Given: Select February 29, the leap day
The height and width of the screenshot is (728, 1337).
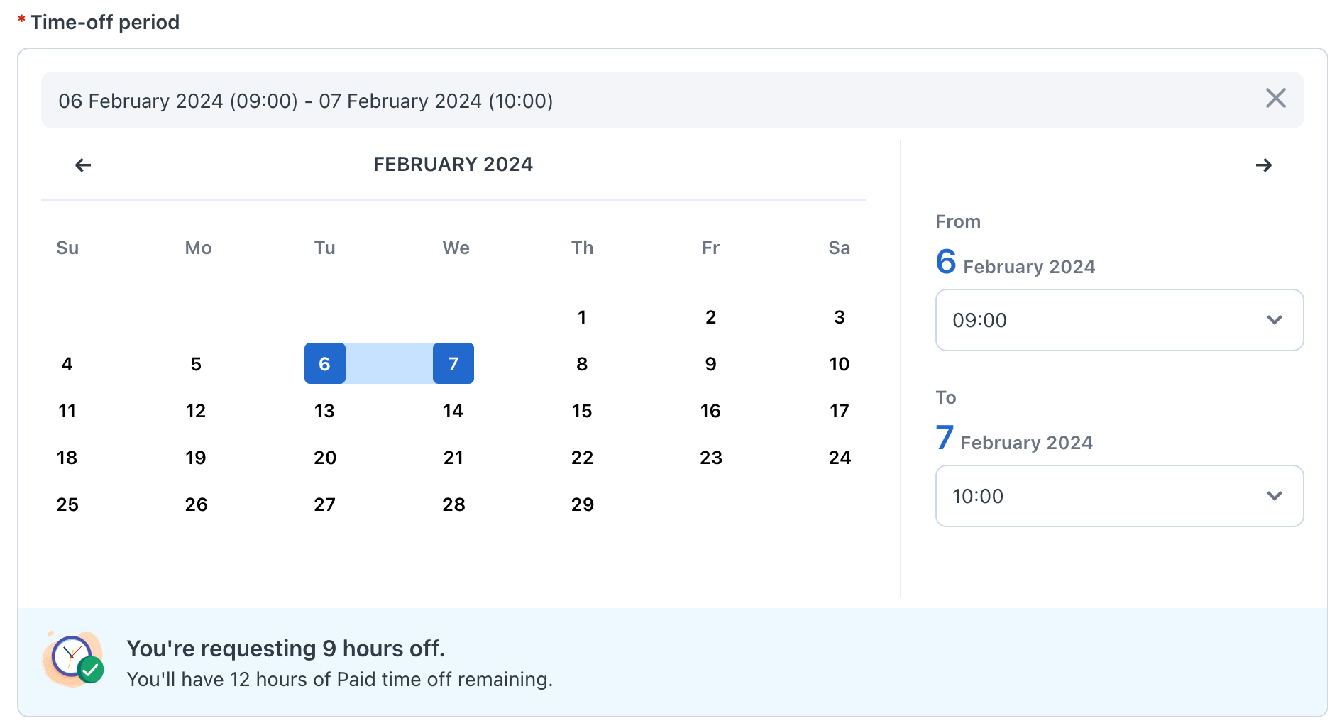Looking at the screenshot, I should (x=582, y=504).
